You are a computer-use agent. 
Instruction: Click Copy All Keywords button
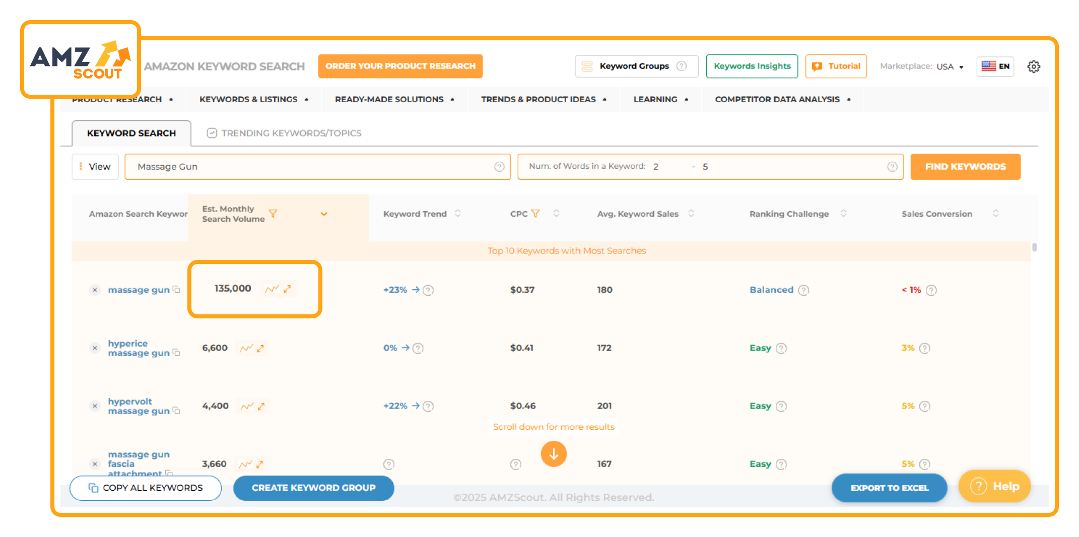[x=146, y=488]
